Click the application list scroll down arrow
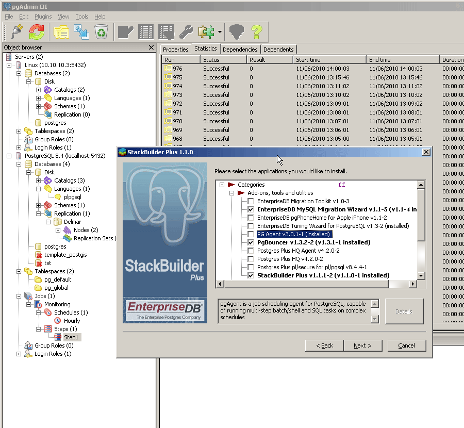Image resolution: width=464 pixels, height=428 pixels. (x=421, y=275)
